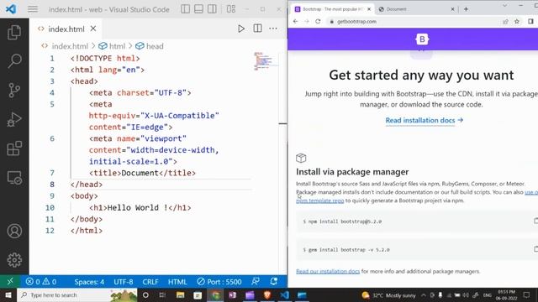This screenshot has width=538, height=302.
Task: Open a new browser tab
Action: pos(466,9)
